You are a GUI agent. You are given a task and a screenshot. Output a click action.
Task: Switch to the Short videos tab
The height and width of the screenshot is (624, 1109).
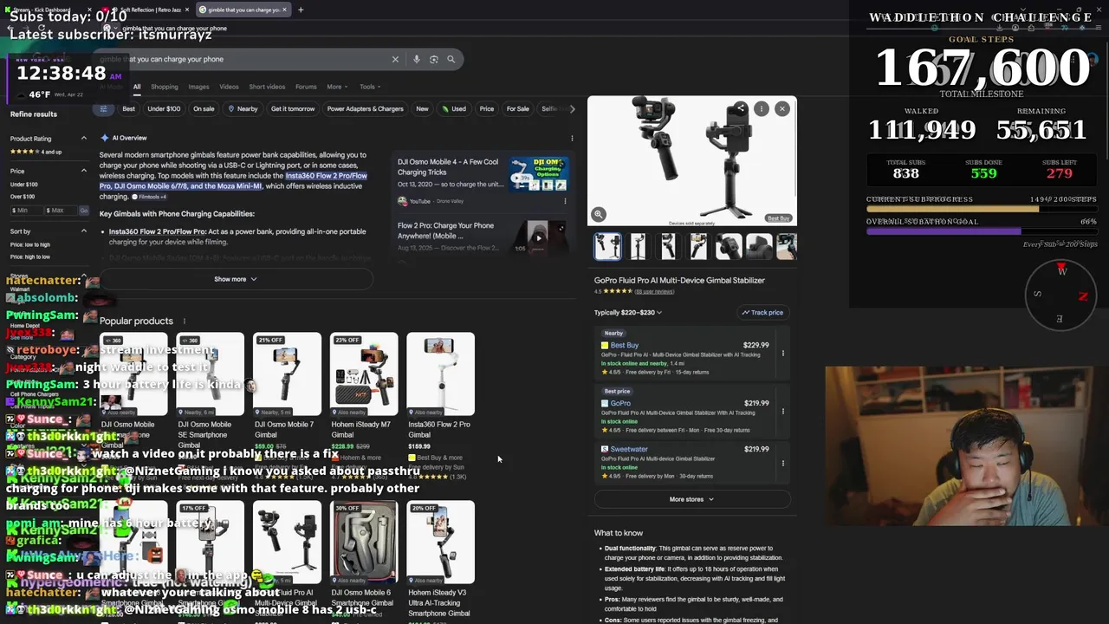pyautogui.click(x=267, y=87)
